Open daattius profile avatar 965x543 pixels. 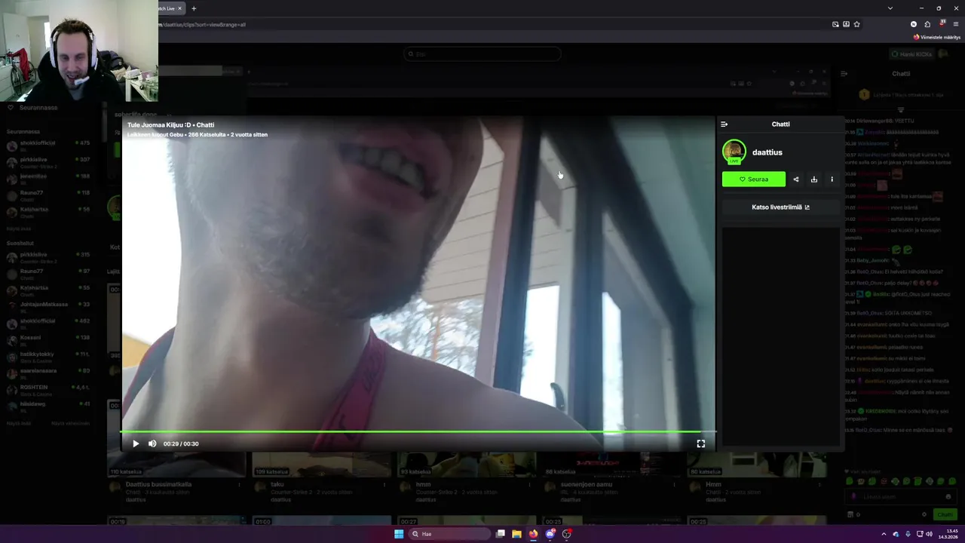[734, 152]
